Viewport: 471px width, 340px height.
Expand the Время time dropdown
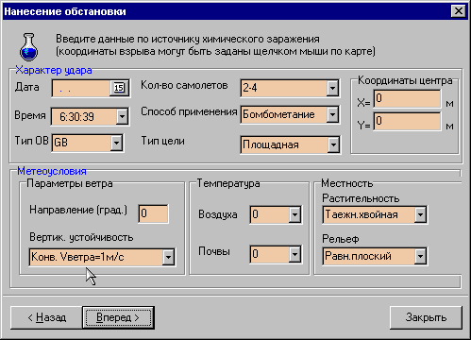coord(122,116)
